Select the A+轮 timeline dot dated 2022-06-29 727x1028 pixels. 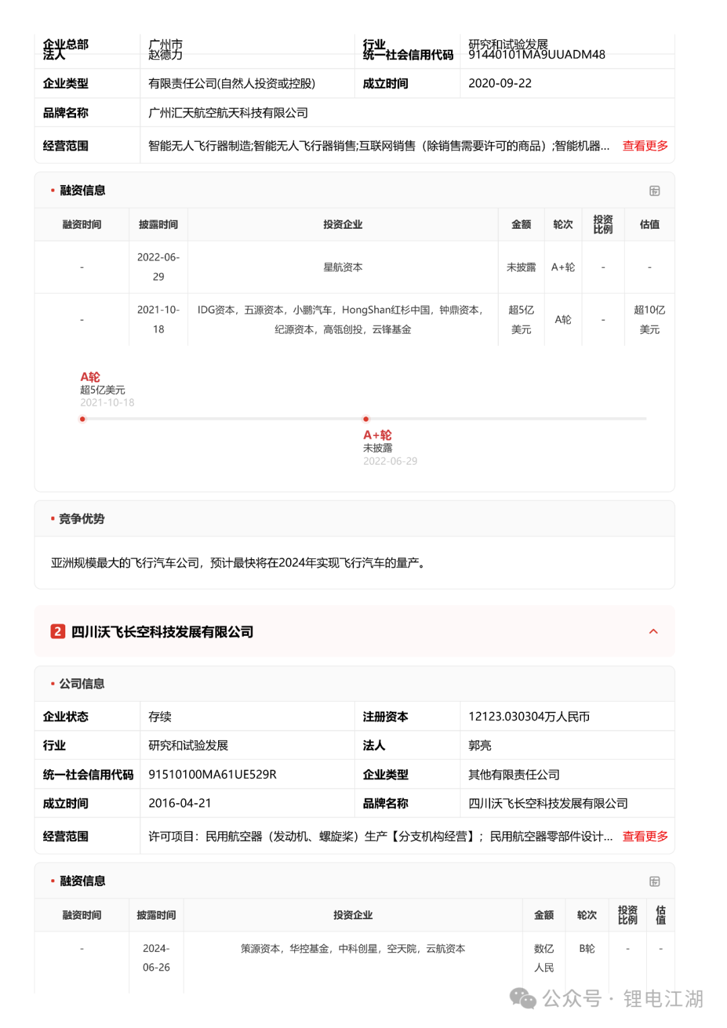pyautogui.click(x=366, y=419)
